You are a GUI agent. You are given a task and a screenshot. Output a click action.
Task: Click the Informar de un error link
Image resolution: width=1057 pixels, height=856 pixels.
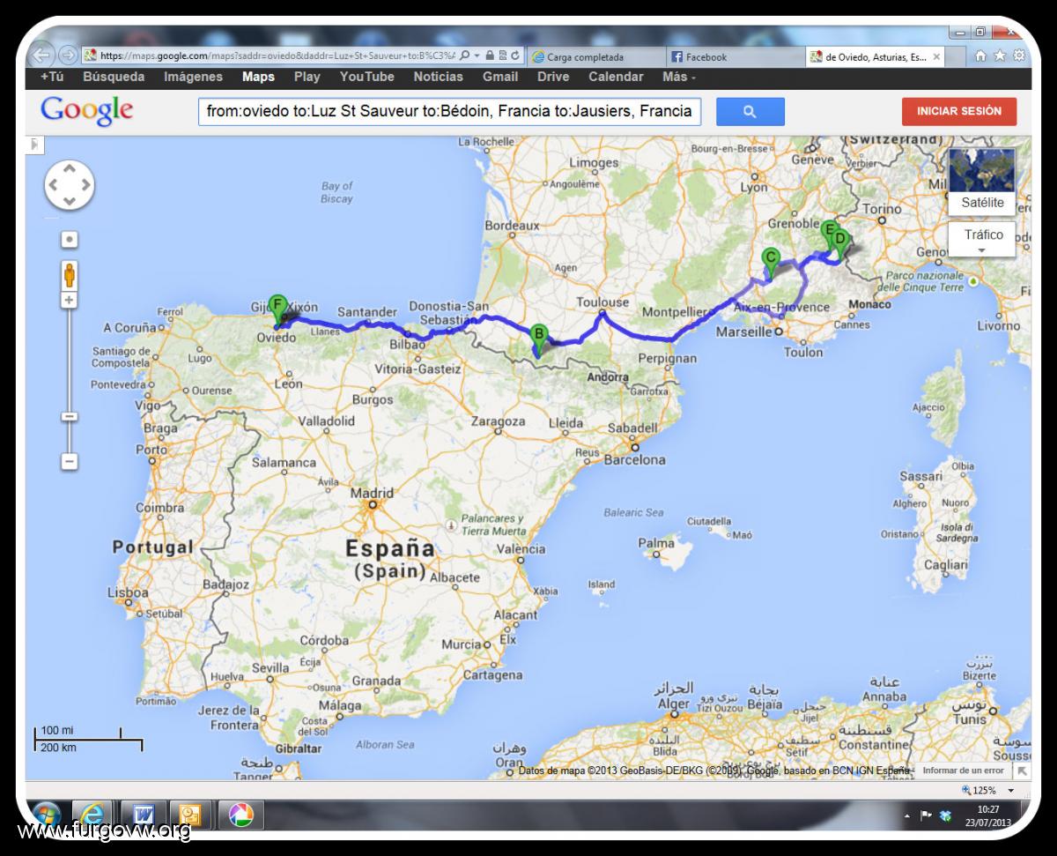click(x=963, y=770)
